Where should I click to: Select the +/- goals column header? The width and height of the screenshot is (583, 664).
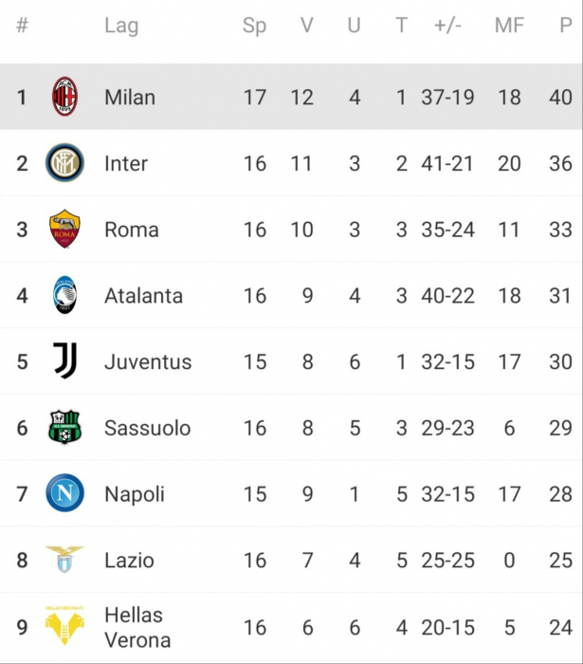pos(447,26)
